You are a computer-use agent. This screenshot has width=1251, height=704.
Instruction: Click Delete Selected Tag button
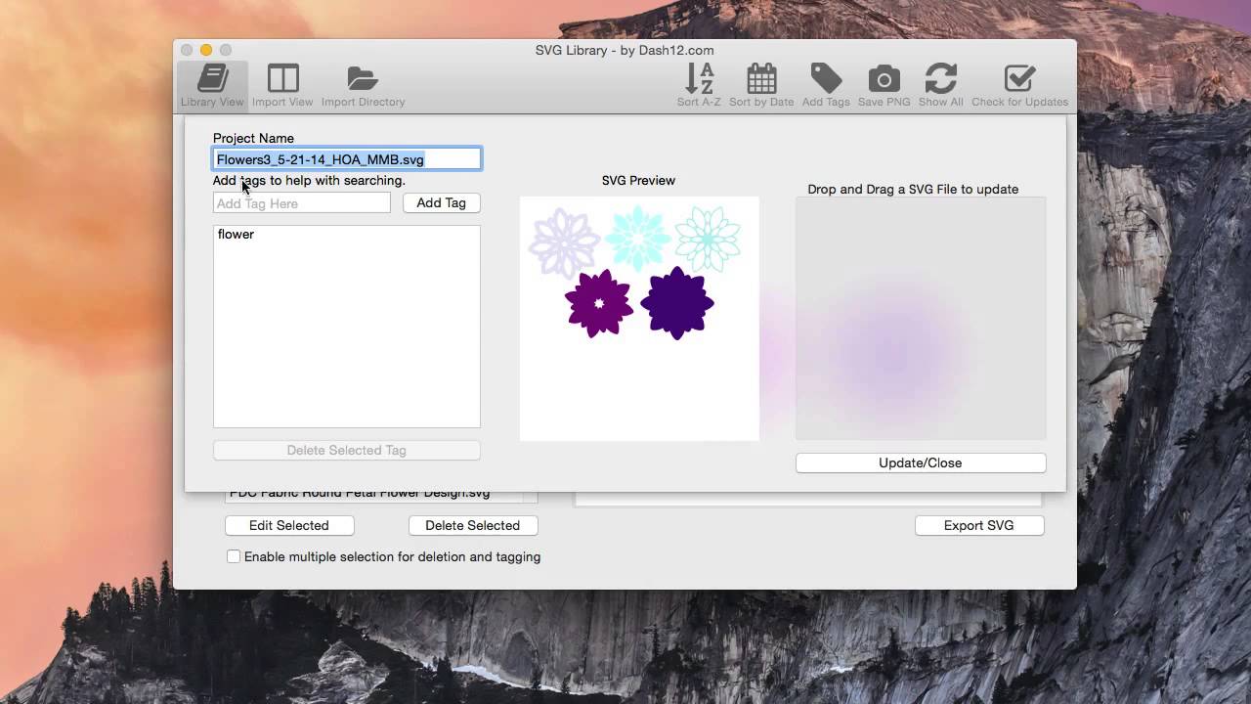click(347, 450)
